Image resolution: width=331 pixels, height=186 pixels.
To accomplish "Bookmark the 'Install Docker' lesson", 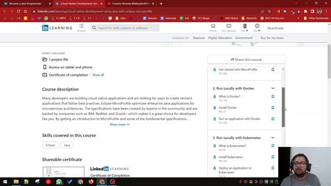I will point(273,107).
